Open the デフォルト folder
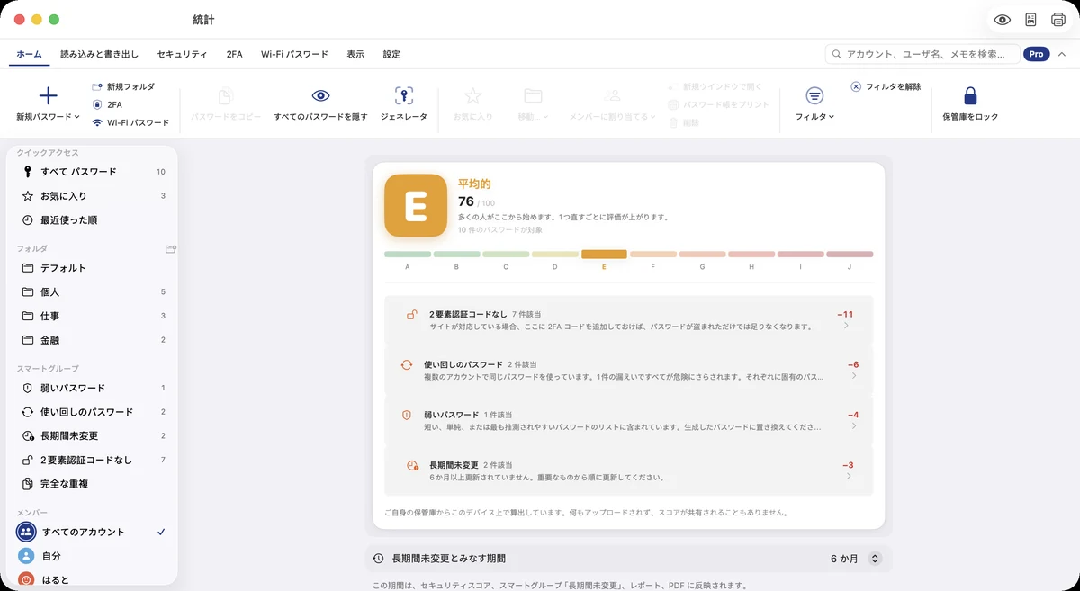Viewport: 1080px width, 591px height. [x=92, y=268]
